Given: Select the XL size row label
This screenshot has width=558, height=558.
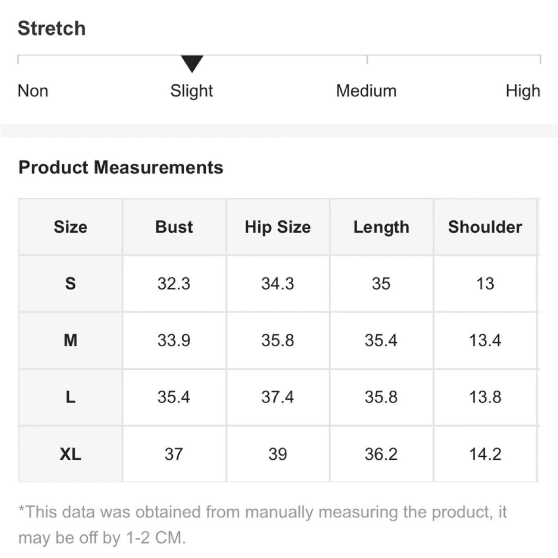Looking at the screenshot, I should pos(71,454).
